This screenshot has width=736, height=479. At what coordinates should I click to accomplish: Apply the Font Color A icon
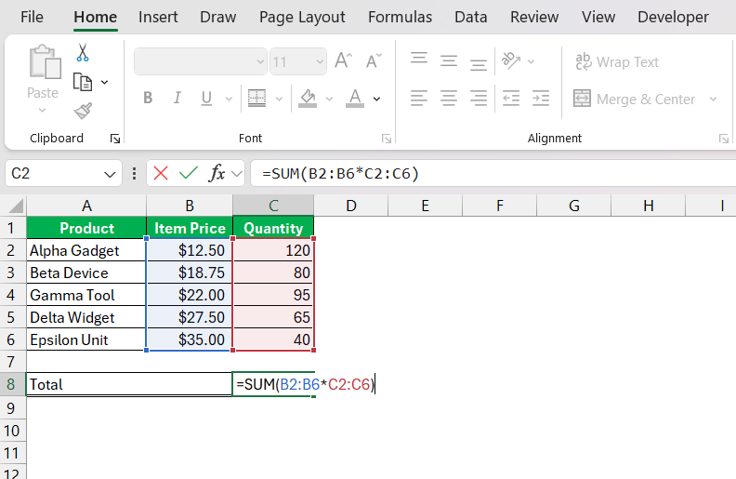(x=355, y=99)
